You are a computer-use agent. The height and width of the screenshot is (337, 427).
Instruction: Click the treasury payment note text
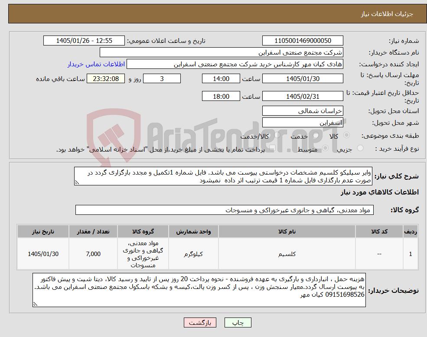[x=160, y=149]
